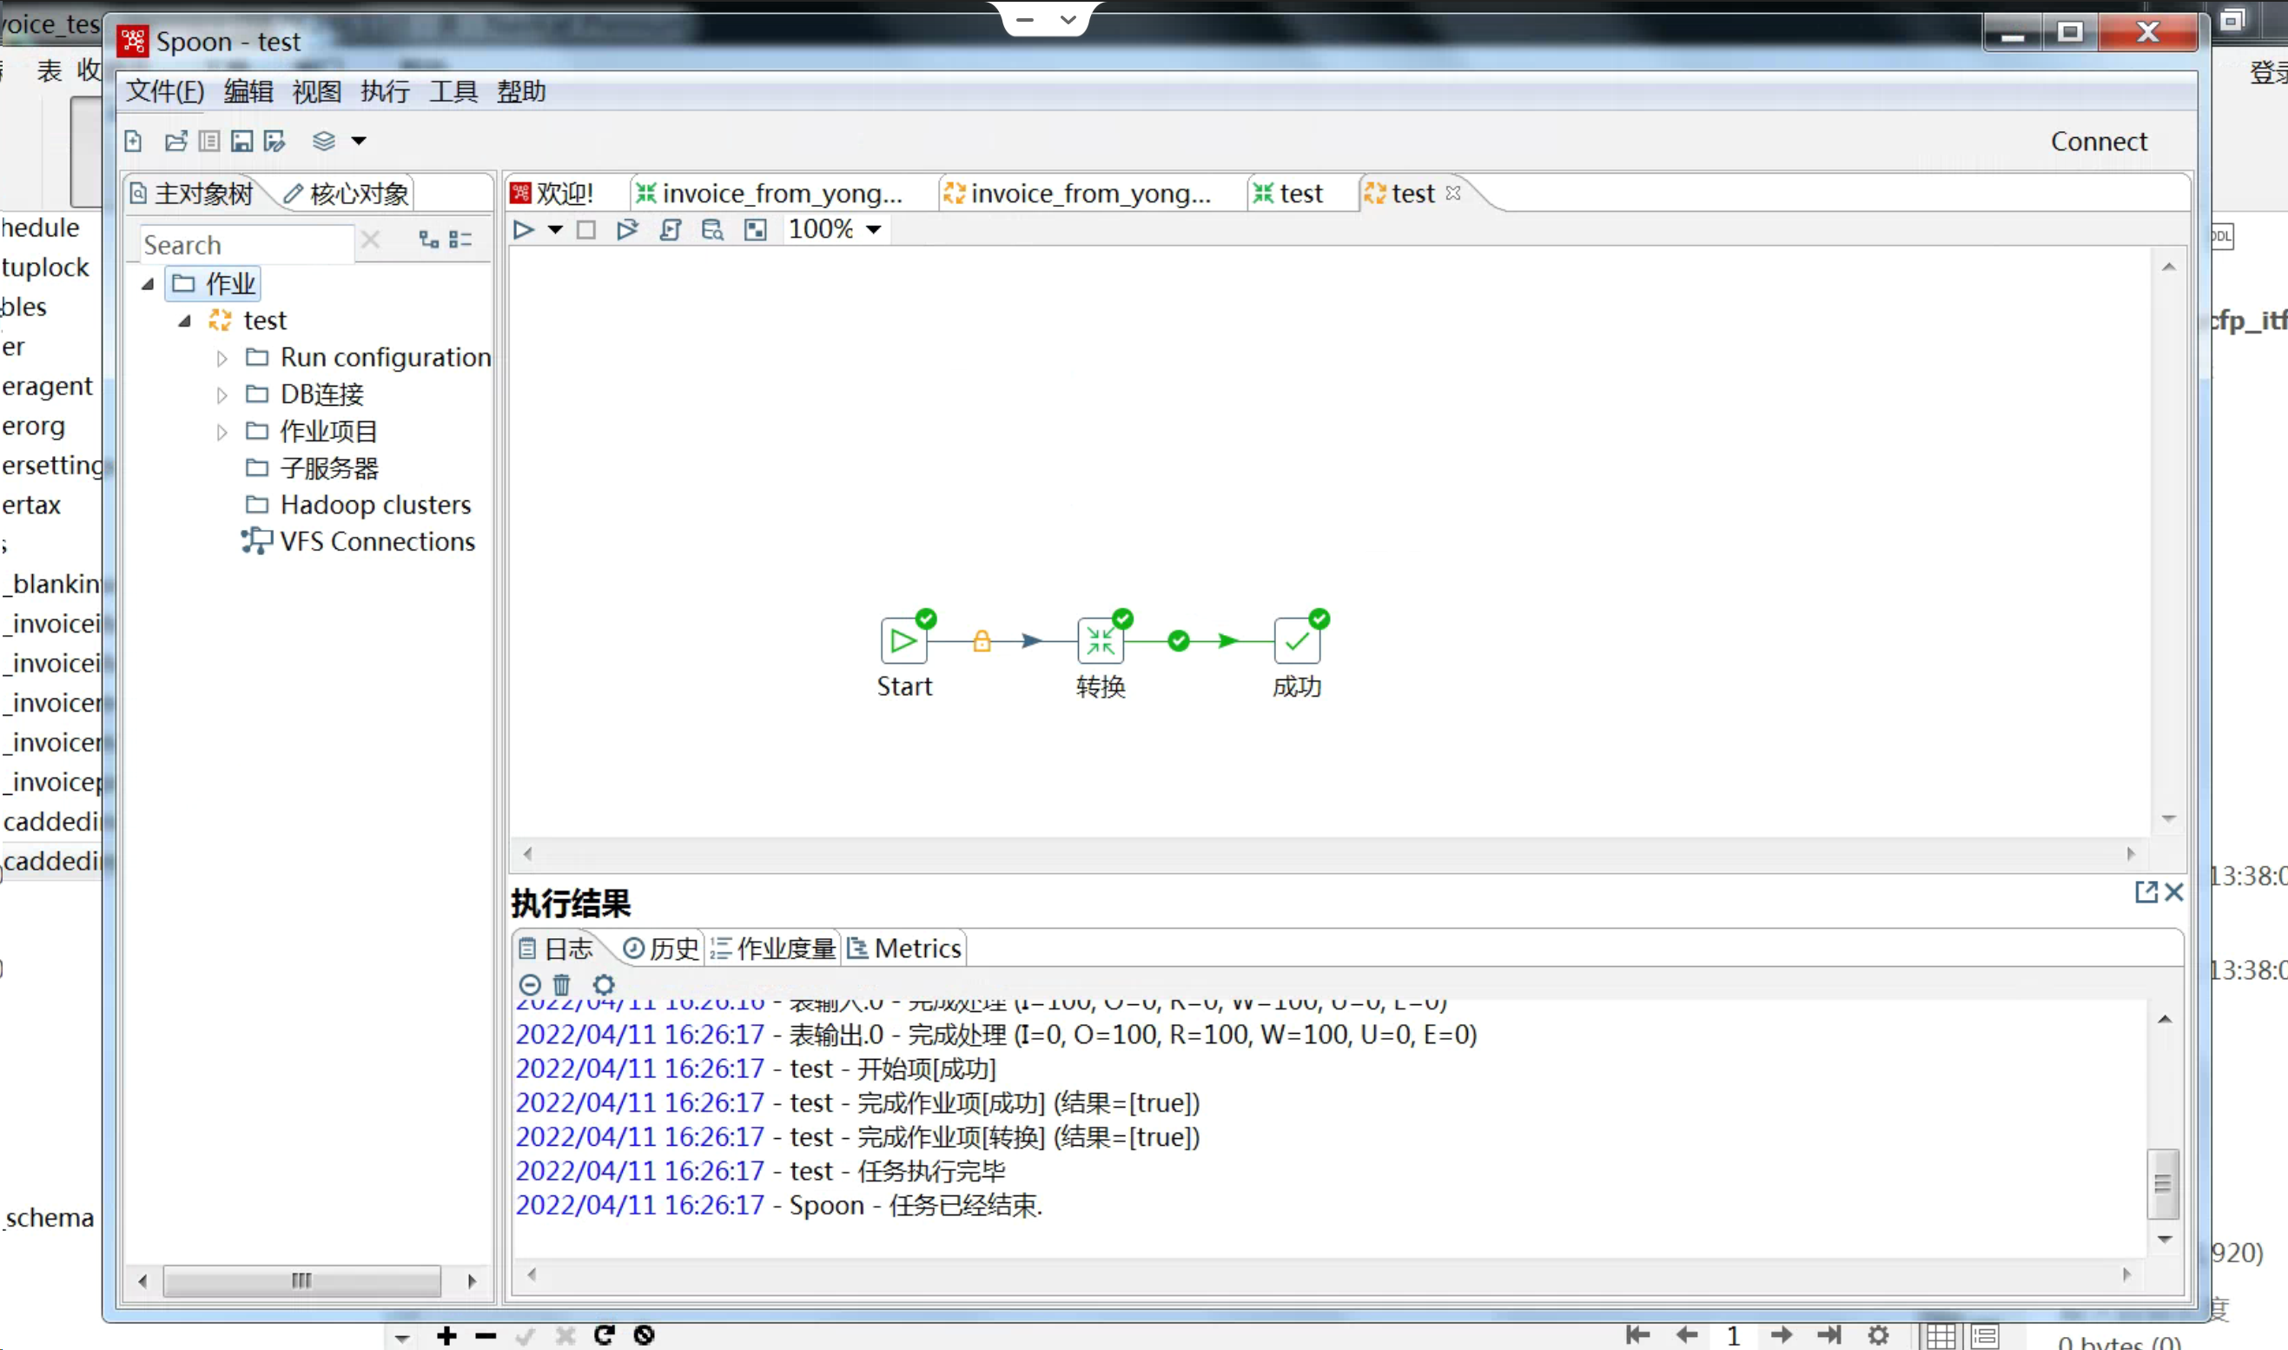This screenshot has width=2288, height=1350.
Task: Click the Search field in the tree
Action: (x=247, y=245)
